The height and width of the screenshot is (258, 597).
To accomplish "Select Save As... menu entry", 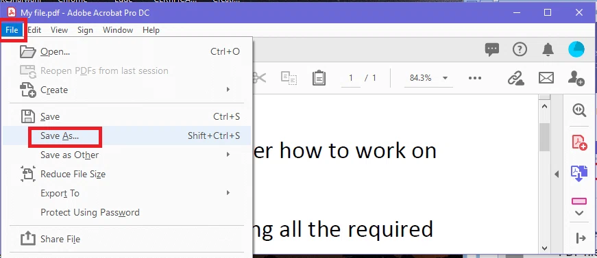I will coord(126,136).
